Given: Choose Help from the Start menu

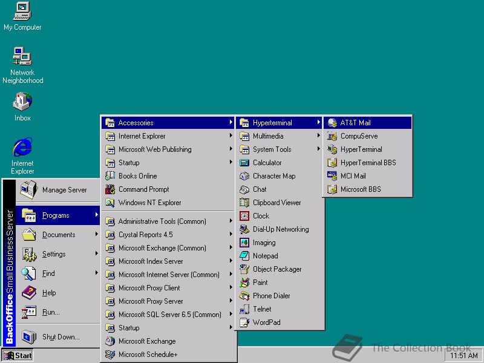Looking at the screenshot, I should (57, 293).
